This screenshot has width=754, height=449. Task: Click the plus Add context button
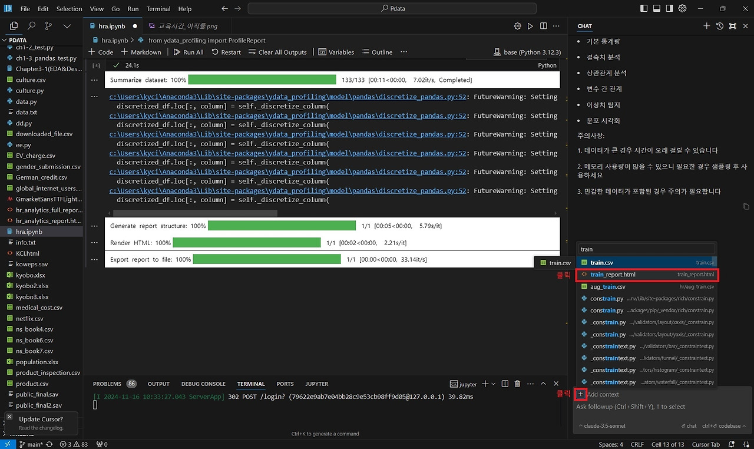tap(581, 394)
